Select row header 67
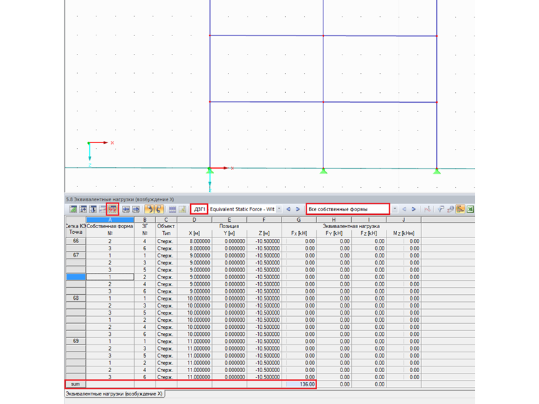 (76, 255)
